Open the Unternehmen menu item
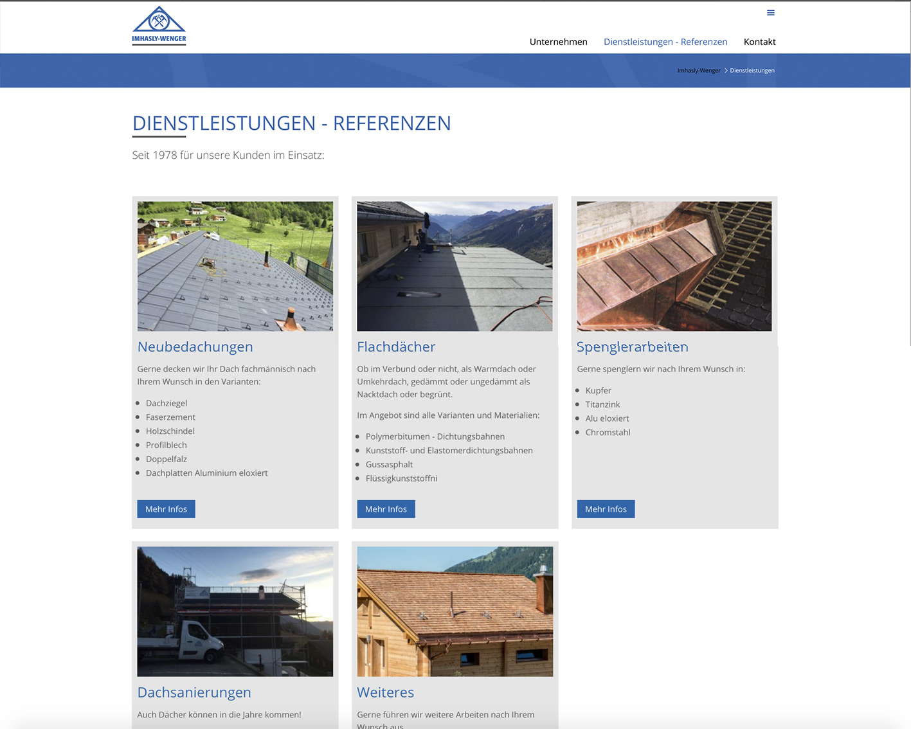The width and height of the screenshot is (911, 729). point(558,42)
